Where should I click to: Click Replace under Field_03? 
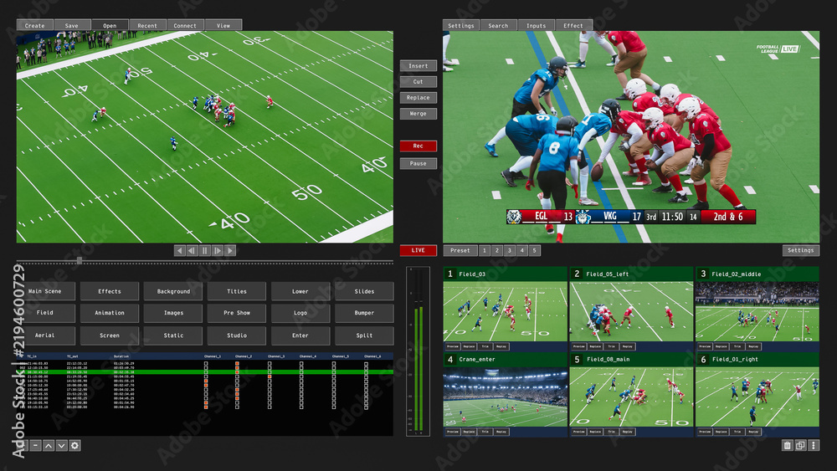[x=469, y=346]
